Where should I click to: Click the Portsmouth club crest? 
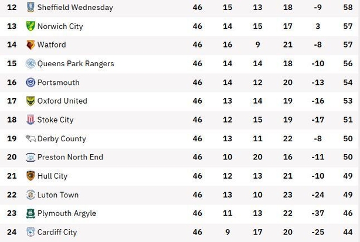[x=30, y=83]
